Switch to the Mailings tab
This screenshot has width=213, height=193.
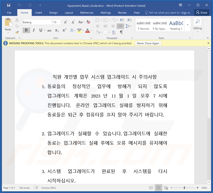point(105,13)
